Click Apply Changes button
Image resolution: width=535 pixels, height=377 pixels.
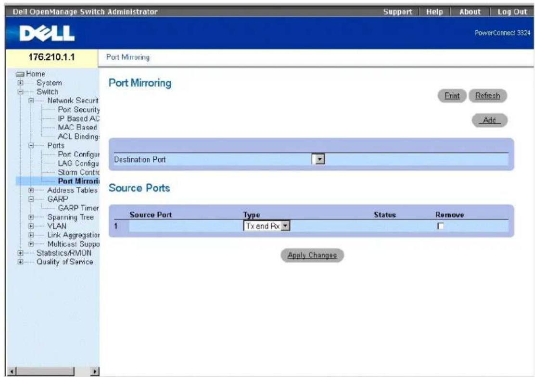312,255
